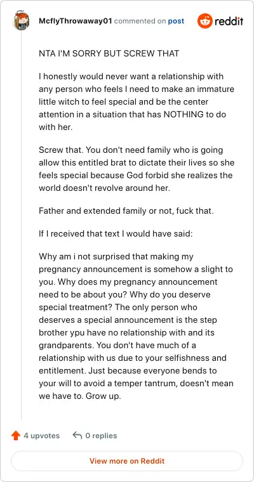Click the orange upvote arrow icon
The image size is (254, 482).
coord(16,436)
